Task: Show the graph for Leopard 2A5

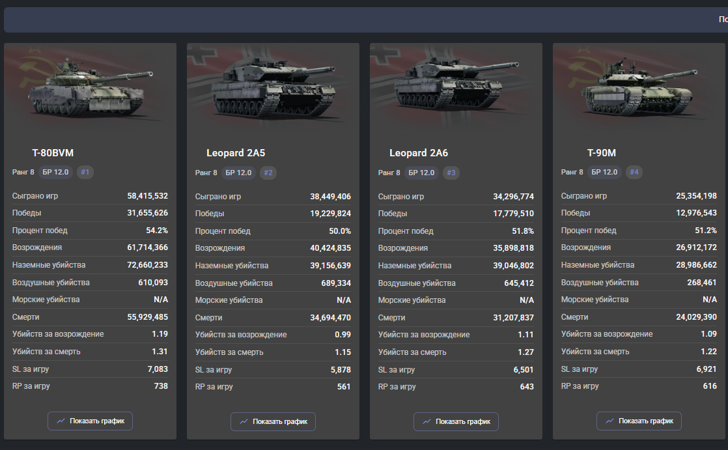Action: click(273, 422)
